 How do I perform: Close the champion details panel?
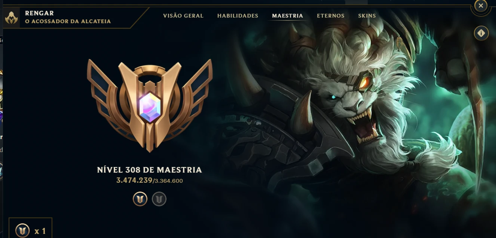pyautogui.click(x=481, y=6)
